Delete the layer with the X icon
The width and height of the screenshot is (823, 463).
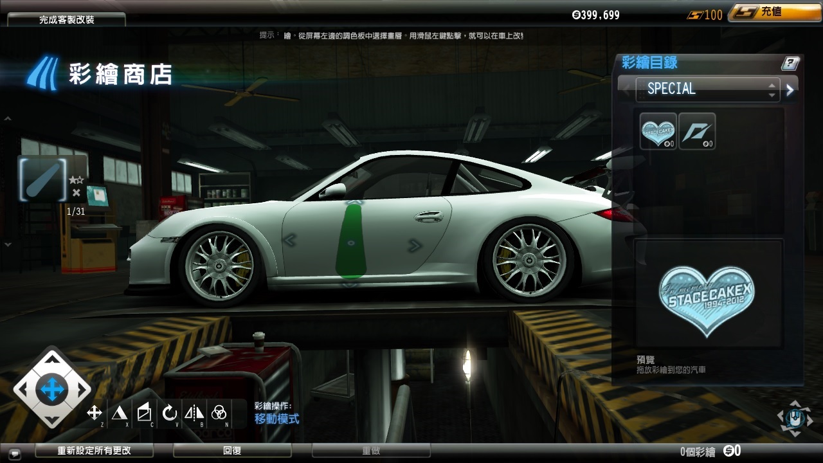point(77,192)
